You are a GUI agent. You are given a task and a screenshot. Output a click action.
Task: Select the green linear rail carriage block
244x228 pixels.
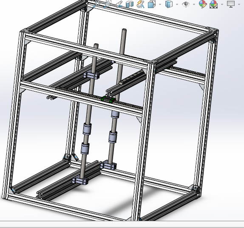click(x=108, y=99)
